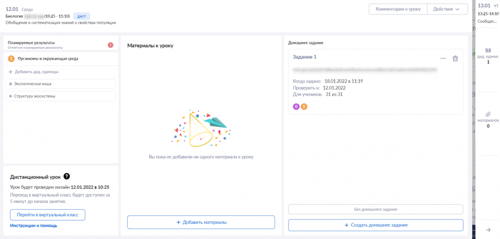500x239 pixels.
Task: Click the purple 0 badge in homework
Action: pos(296,107)
